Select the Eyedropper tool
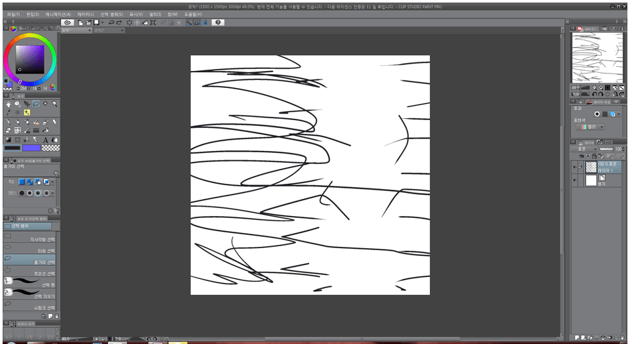Viewport: 630px width, 344px height. pos(8,112)
